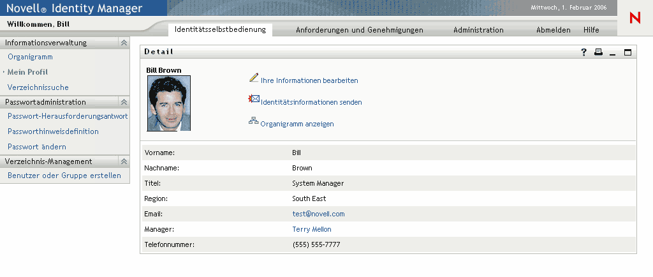Click the Willkommen, Bill greeting
653x277 pixels.
point(38,24)
